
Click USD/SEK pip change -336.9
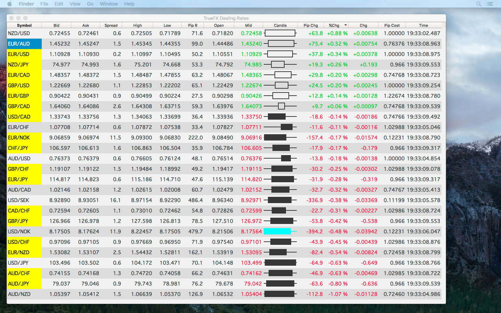click(314, 200)
